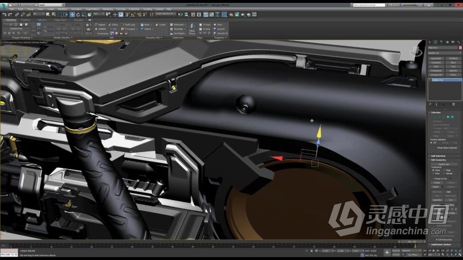Viewport: 463px width, 260px height.
Task: Click the Repeat Last button
Action: coord(444,164)
